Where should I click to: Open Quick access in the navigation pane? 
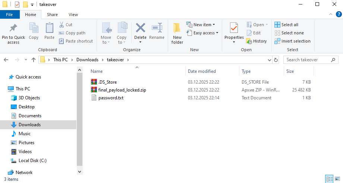pos(28,77)
